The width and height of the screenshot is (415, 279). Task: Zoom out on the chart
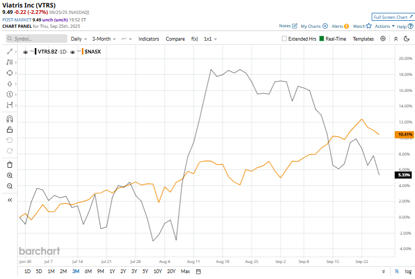point(10,186)
